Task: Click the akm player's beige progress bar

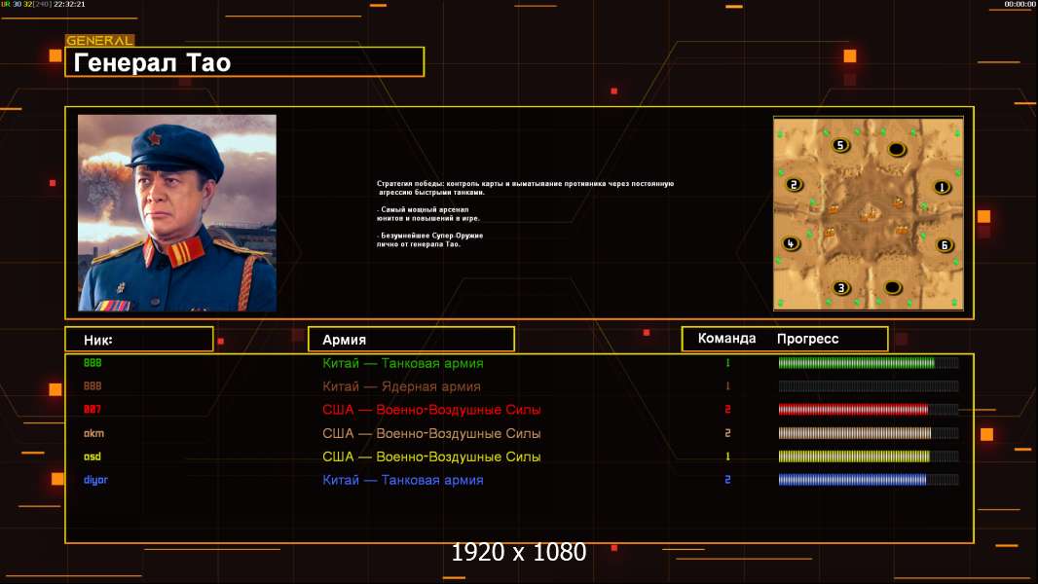Action: pyautogui.click(x=869, y=433)
